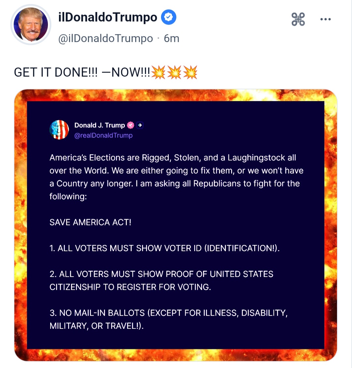This screenshot has width=352, height=368.
Task: Click the item 3 mail-in ballots text
Action: [168, 319]
